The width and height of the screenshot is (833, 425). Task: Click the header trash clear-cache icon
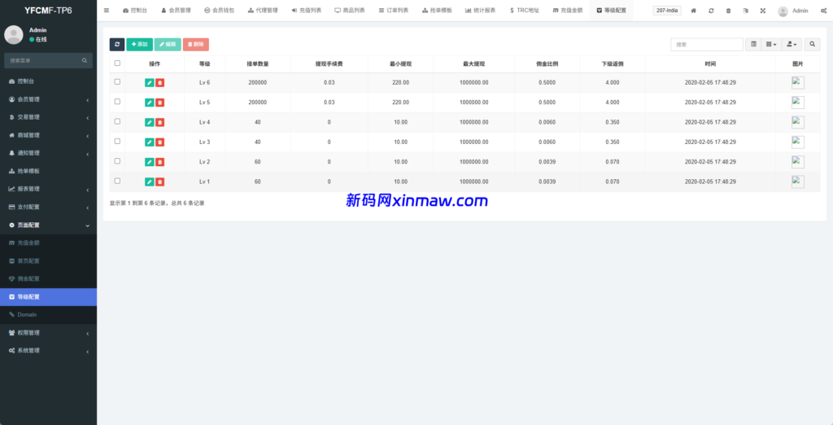click(728, 11)
